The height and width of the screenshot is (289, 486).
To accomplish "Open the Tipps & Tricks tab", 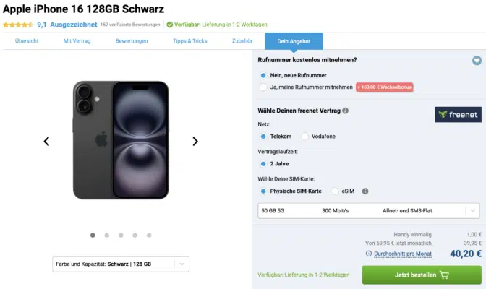I will point(189,40).
